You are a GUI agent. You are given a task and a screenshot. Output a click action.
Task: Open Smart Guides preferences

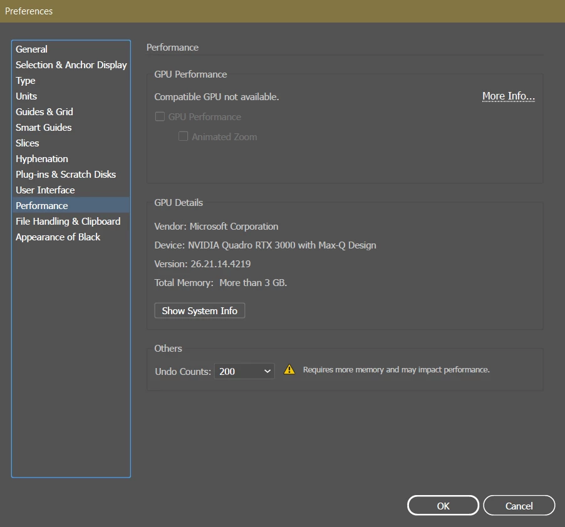click(71, 128)
